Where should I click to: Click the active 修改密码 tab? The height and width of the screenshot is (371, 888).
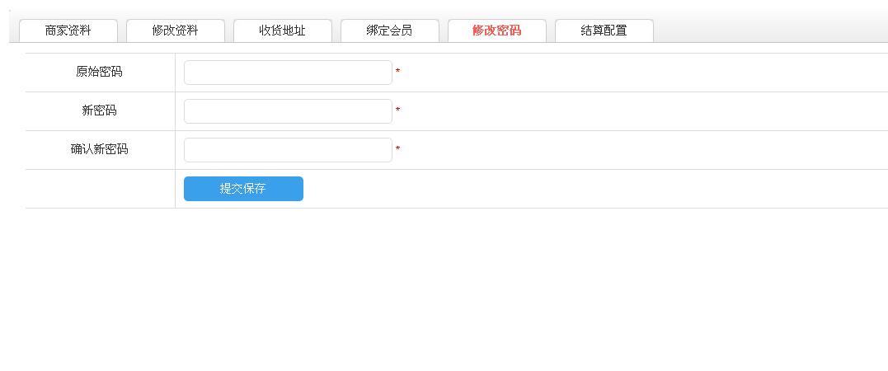point(497,31)
